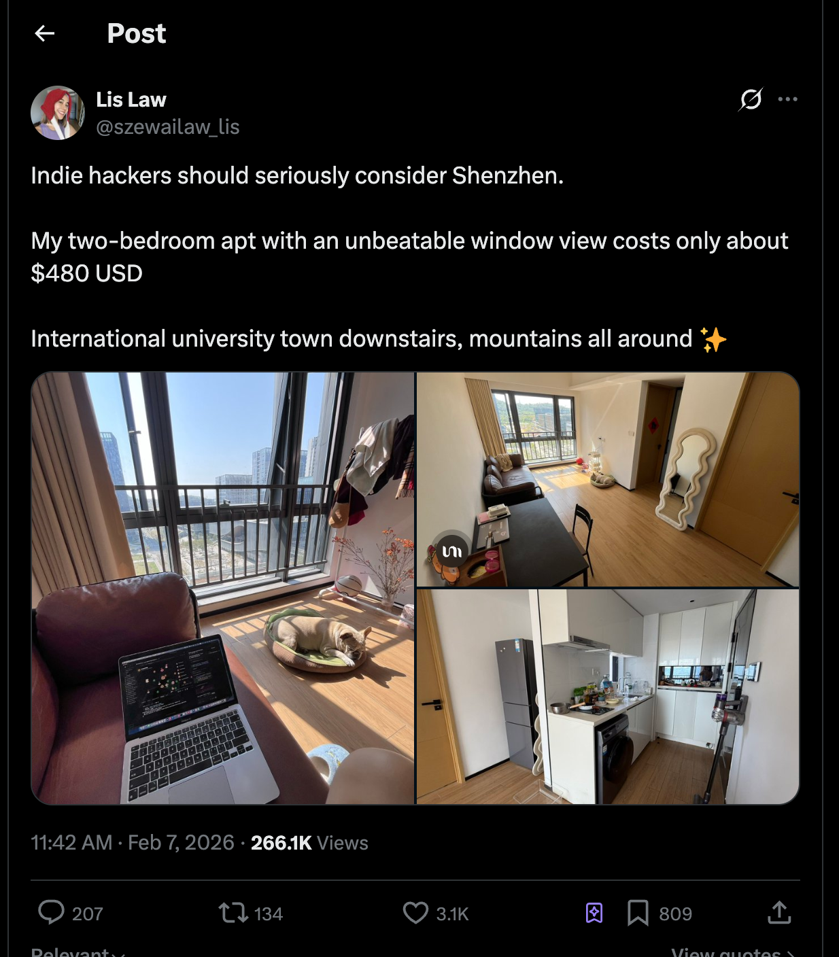Image resolution: width=839 pixels, height=957 pixels.
Task: Click the reply speech bubble icon
Action: [x=51, y=912]
